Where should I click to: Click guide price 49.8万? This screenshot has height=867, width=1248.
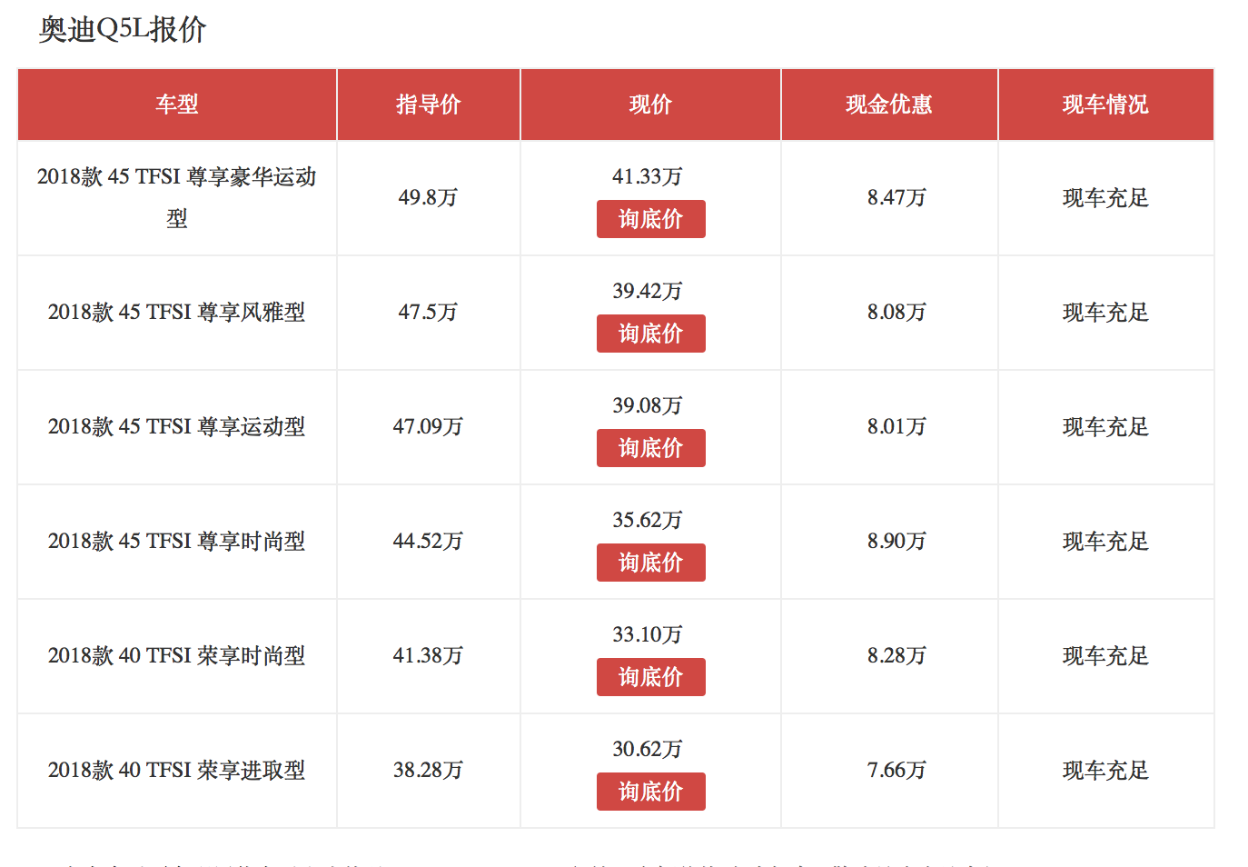428,197
